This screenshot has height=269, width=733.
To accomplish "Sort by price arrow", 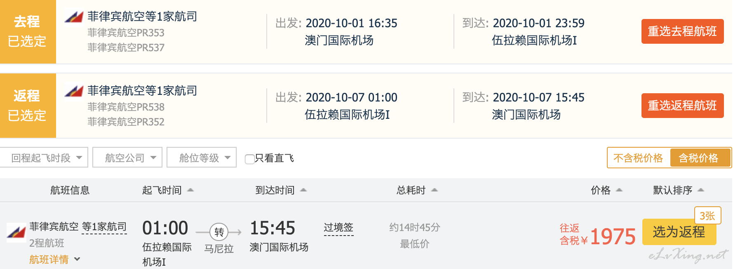I will click(619, 190).
